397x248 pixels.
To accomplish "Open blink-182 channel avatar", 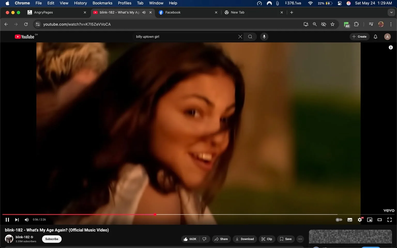I will coord(9,239).
